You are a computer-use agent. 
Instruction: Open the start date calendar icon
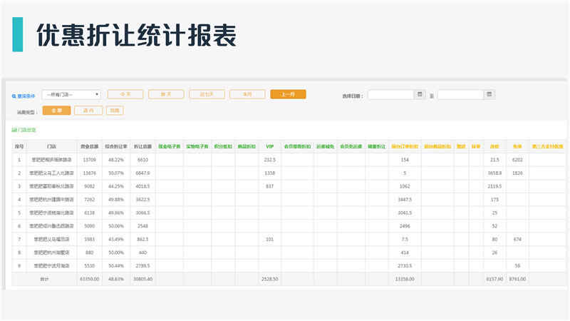click(x=420, y=95)
